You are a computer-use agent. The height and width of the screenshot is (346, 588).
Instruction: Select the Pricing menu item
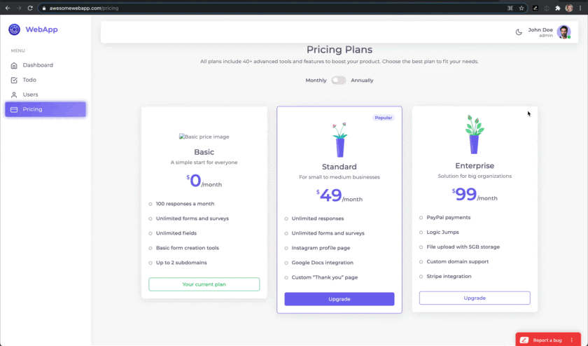[x=45, y=109]
